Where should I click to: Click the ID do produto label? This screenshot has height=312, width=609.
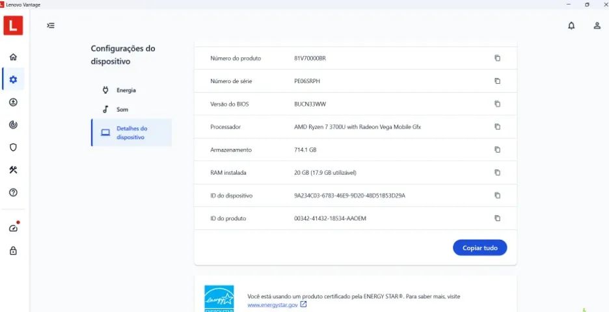point(228,218)
